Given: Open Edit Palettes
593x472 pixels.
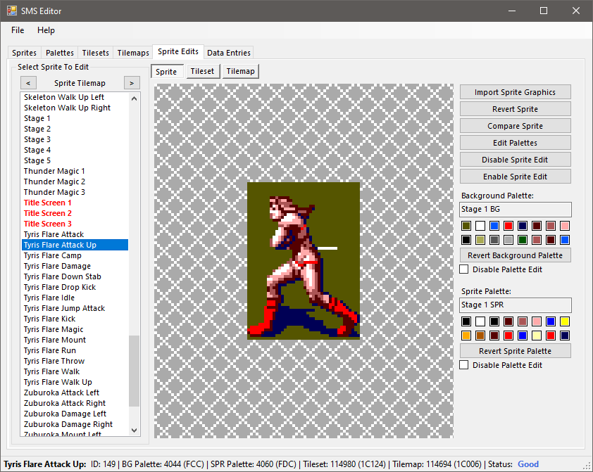Looking at the screenshot, I should 515,143.
